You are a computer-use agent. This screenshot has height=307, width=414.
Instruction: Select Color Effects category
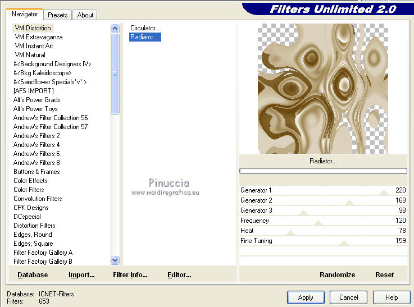[x=30, y=180]
